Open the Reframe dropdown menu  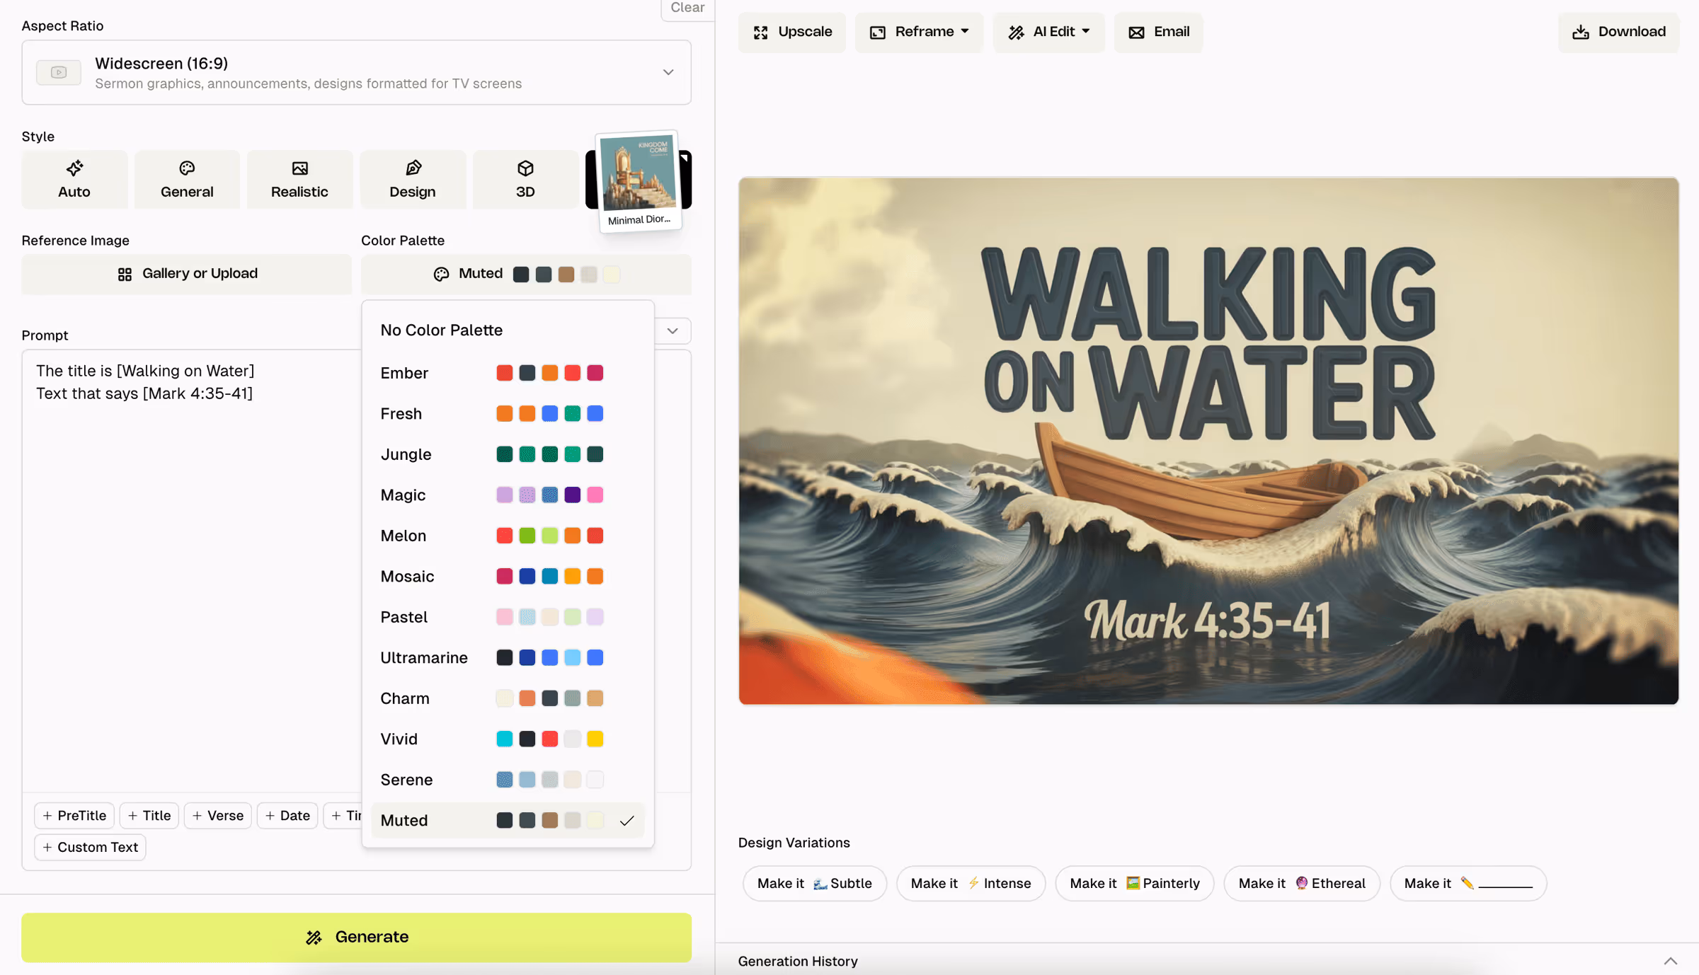919,33
